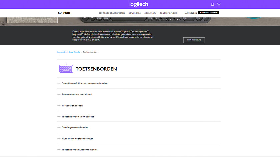This screenshot has width=280, height=157.
Task: Click plus icon beside Toetsenborden voor tablets
Action: (59, 117)
